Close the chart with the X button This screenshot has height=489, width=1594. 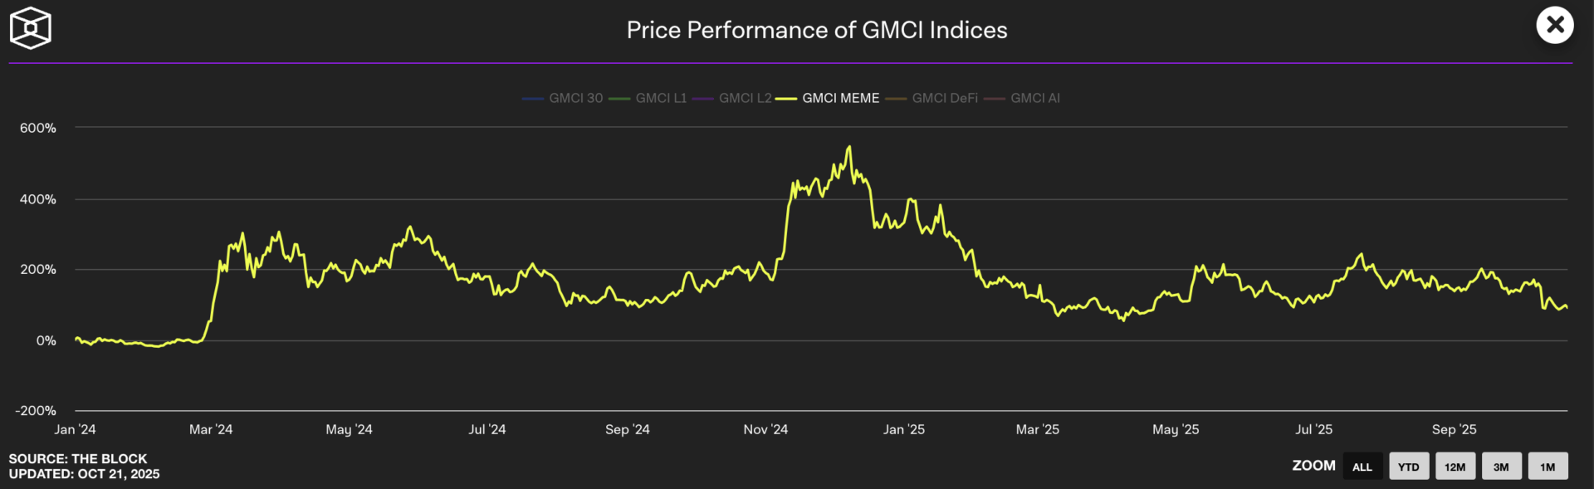click(x=1554, y=26)
